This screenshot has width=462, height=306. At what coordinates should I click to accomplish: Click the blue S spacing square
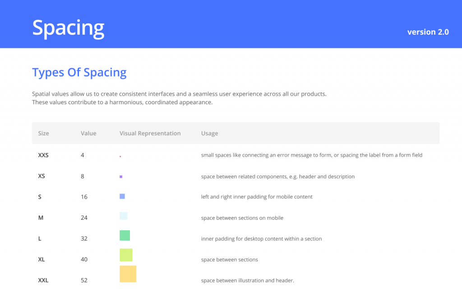[122, 196]
